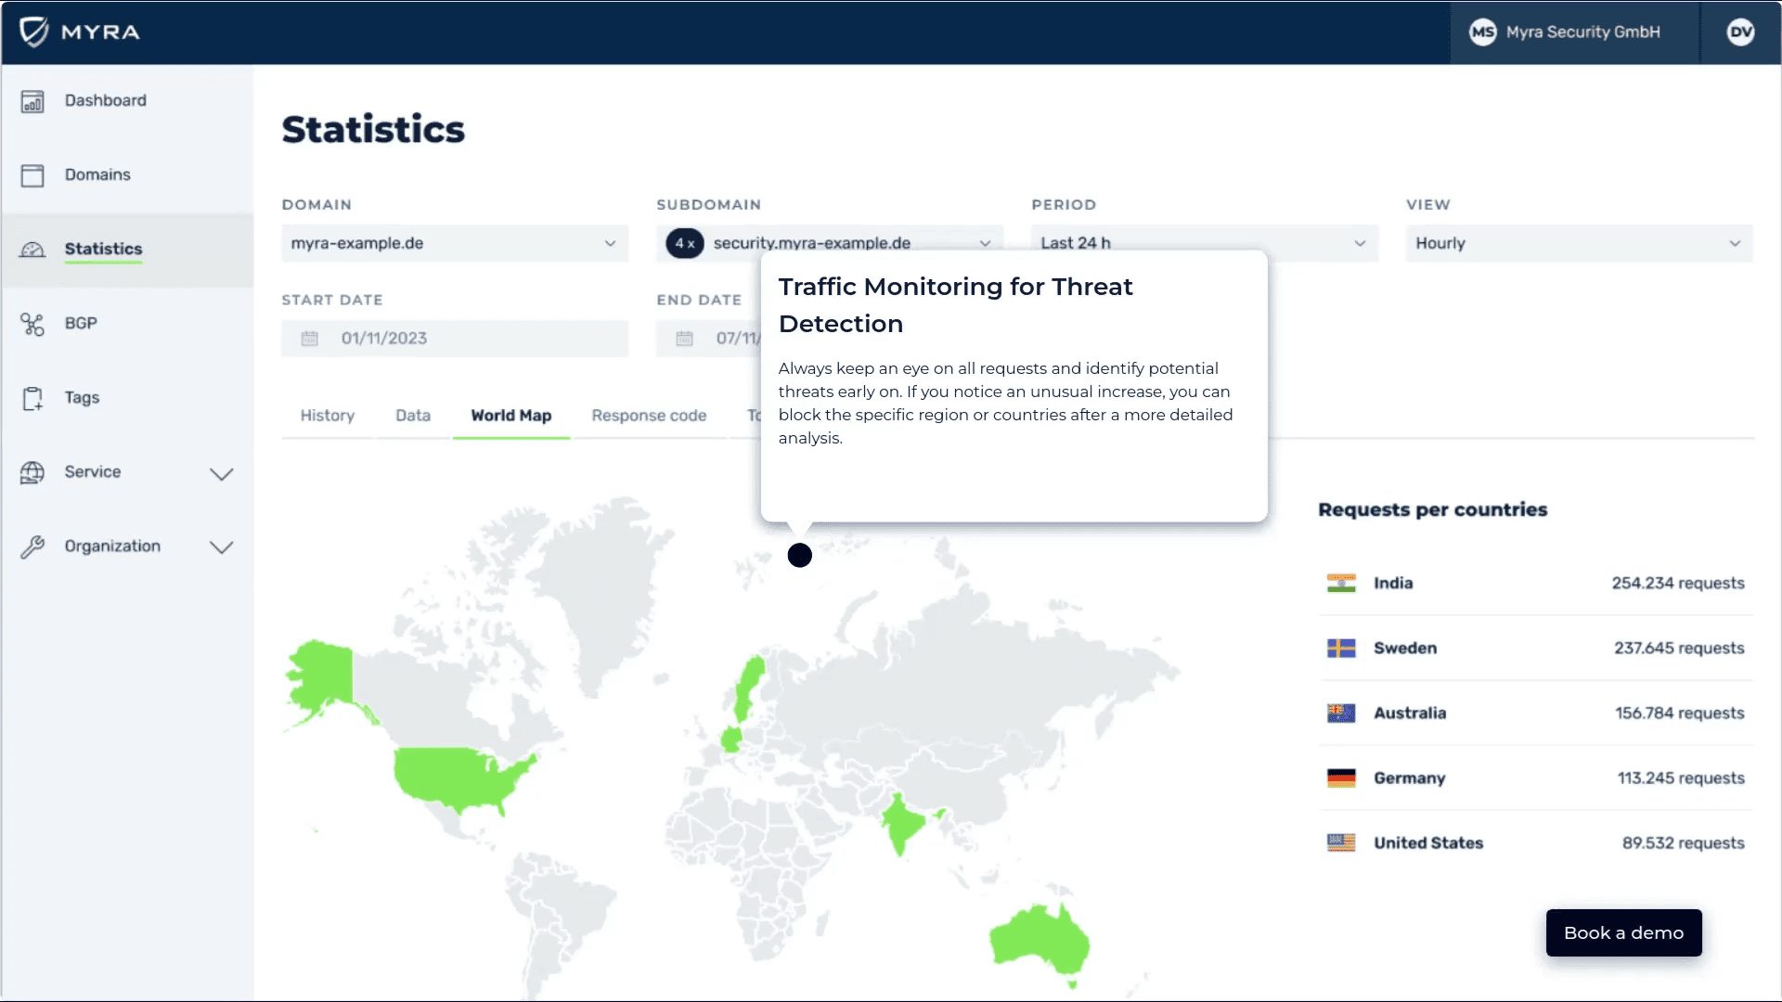The width and height of the screenshot is (1782, 1002).
Task: Click the Statistics sidebar icon
Action: [x=32, y=250]
